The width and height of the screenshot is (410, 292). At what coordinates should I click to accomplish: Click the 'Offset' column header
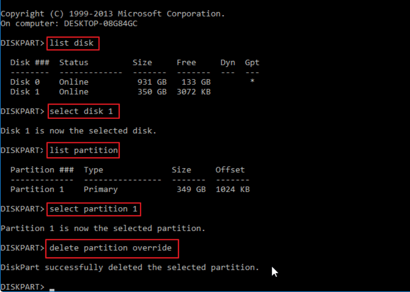coord(230,170)
